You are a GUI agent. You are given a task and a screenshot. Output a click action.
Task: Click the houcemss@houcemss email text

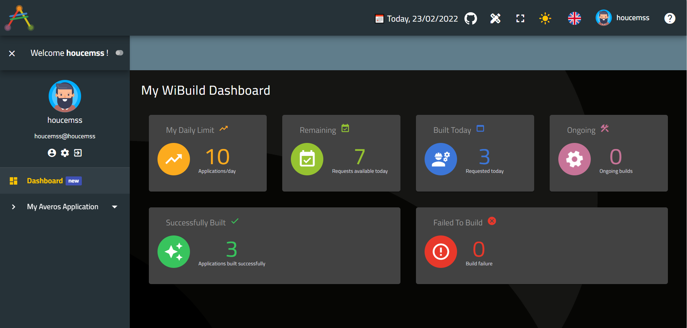click(65, 136)
